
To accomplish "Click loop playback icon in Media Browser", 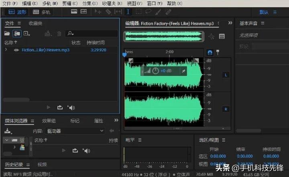I will click(x=75, y=151).
